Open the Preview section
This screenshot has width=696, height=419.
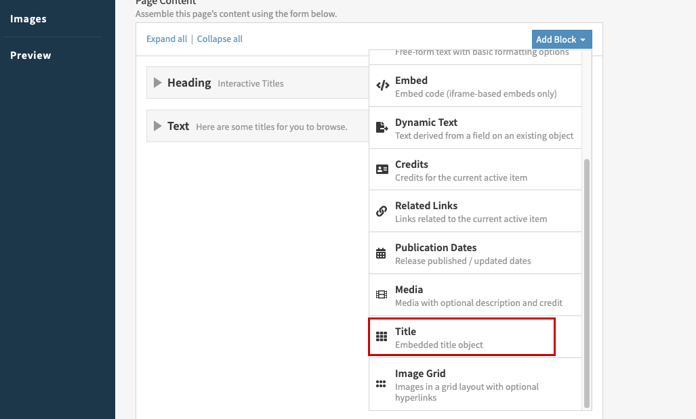click(x=30, y=55)
